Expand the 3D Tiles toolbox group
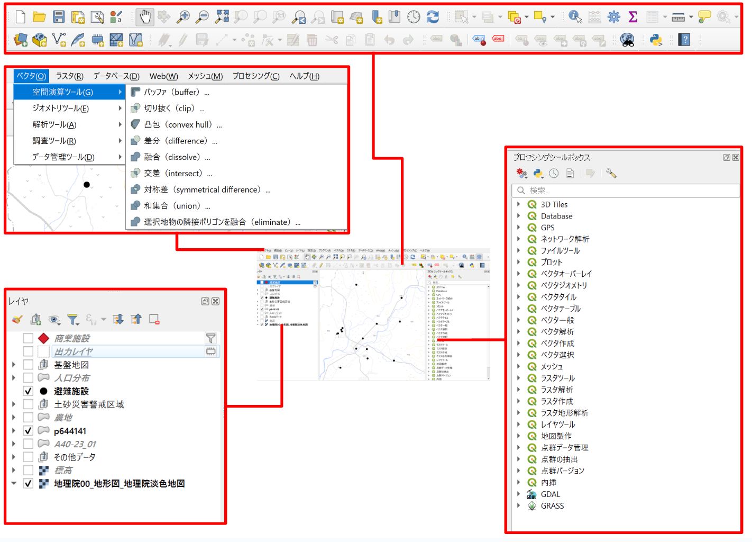752x542 pixels. coord(519,204)
